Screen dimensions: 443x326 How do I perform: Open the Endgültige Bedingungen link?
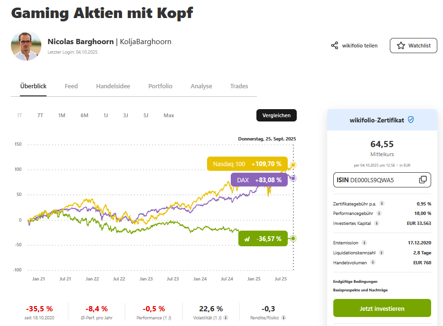click(355, 281)
